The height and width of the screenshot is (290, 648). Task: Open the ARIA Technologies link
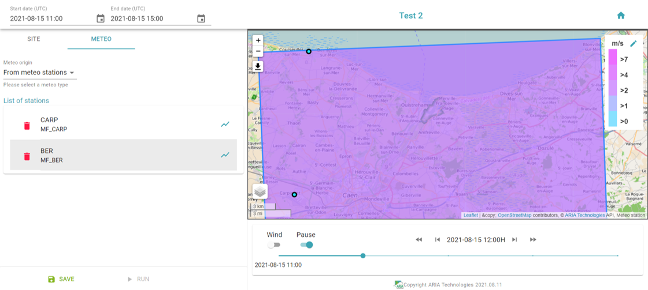[584, 215]
